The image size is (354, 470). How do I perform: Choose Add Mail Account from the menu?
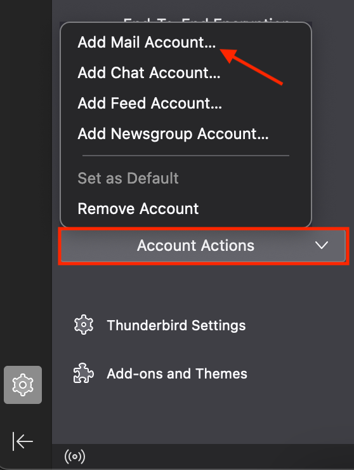click(x=147, y=42)
